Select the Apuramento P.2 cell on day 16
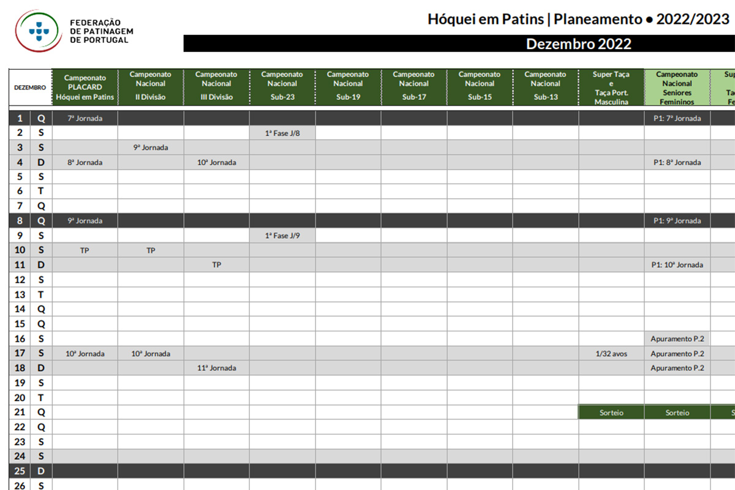 click(x=677, y=339)
